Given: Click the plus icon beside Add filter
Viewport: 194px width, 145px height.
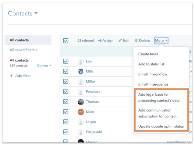Looking at the screenshot, I should [x=12, y=76].
